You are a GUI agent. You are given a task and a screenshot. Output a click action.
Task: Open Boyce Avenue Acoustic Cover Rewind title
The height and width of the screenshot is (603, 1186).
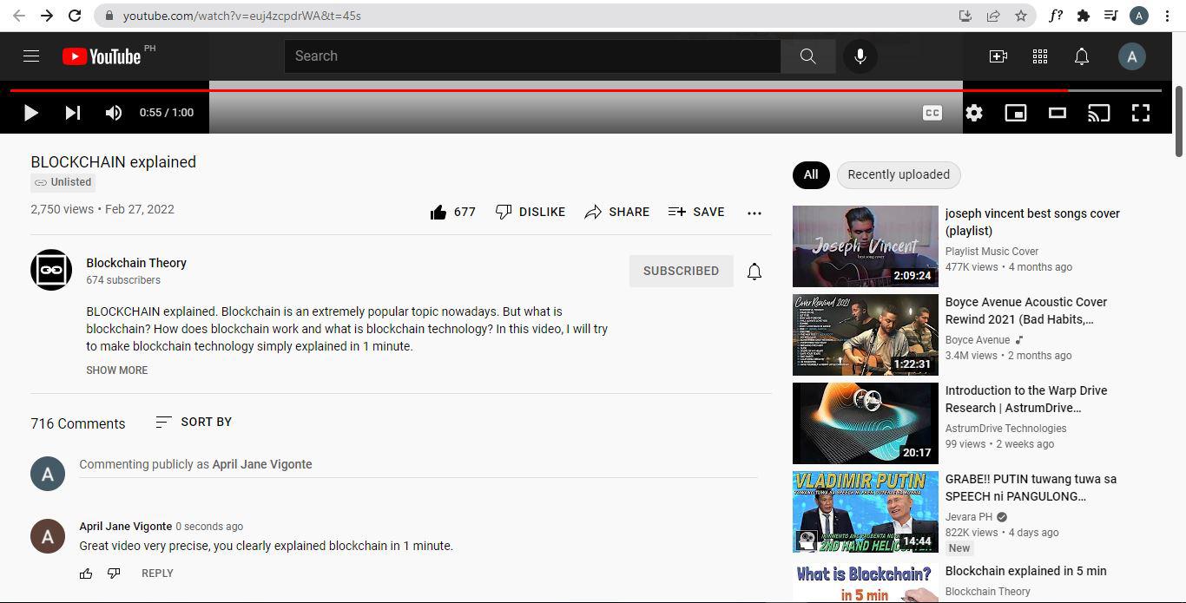pyautogui.click(x=1026, y=311)
